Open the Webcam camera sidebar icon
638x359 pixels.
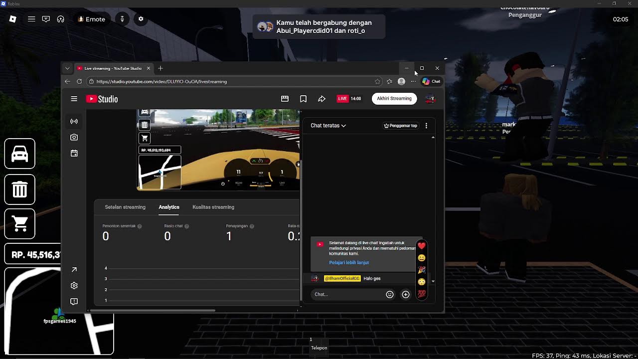coord(74,137)
